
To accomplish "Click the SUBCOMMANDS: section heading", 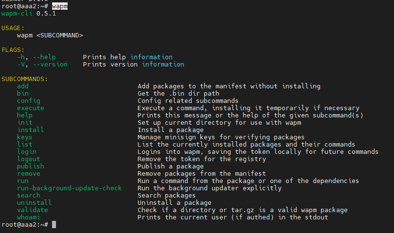I will 25,79.
